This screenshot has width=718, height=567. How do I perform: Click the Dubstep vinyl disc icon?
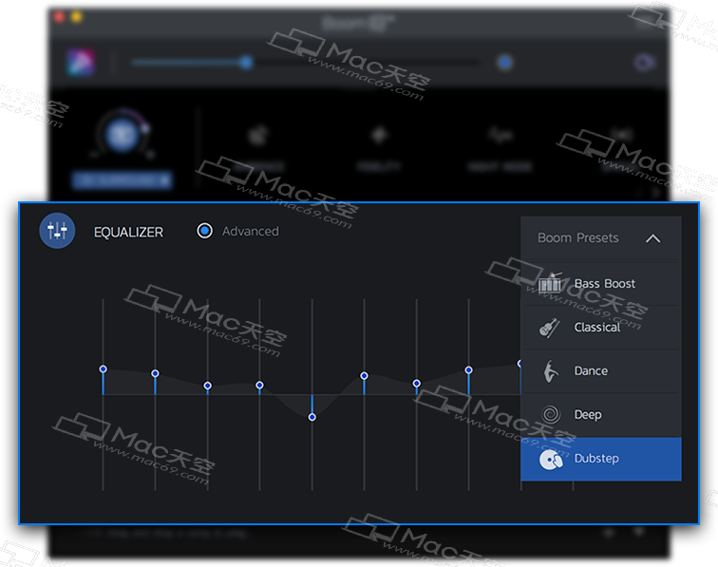tap(551, 460)
